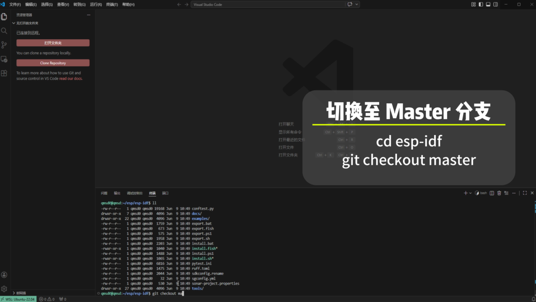
Task: Open Remote Explorer in activity bar
Action: (x=4, y=59)
